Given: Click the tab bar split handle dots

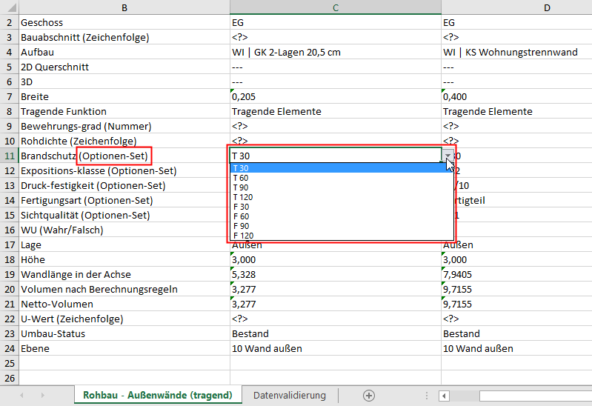Looking at the screenshot, I should tap(427, 396).
